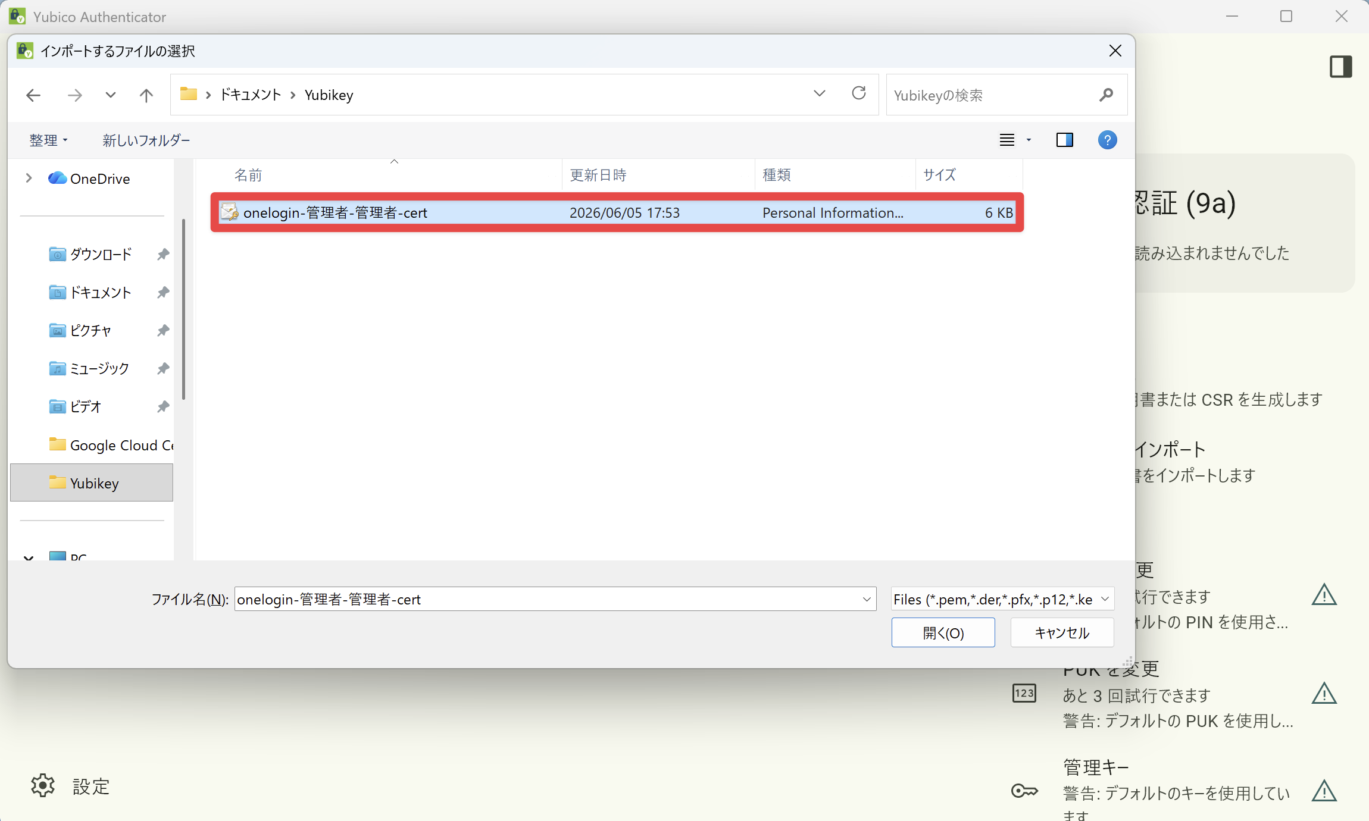This screenshot has width=1369, height=821.
Task: Click settings gear icon in Yubico Authenticator
Action: pyautogui.click(x=43, y=786)
